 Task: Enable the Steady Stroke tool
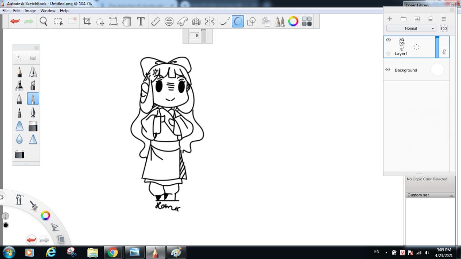coord(224,22)
